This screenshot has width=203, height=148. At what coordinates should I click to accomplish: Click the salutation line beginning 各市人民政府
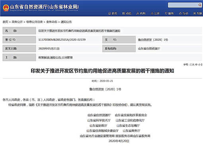49,100
